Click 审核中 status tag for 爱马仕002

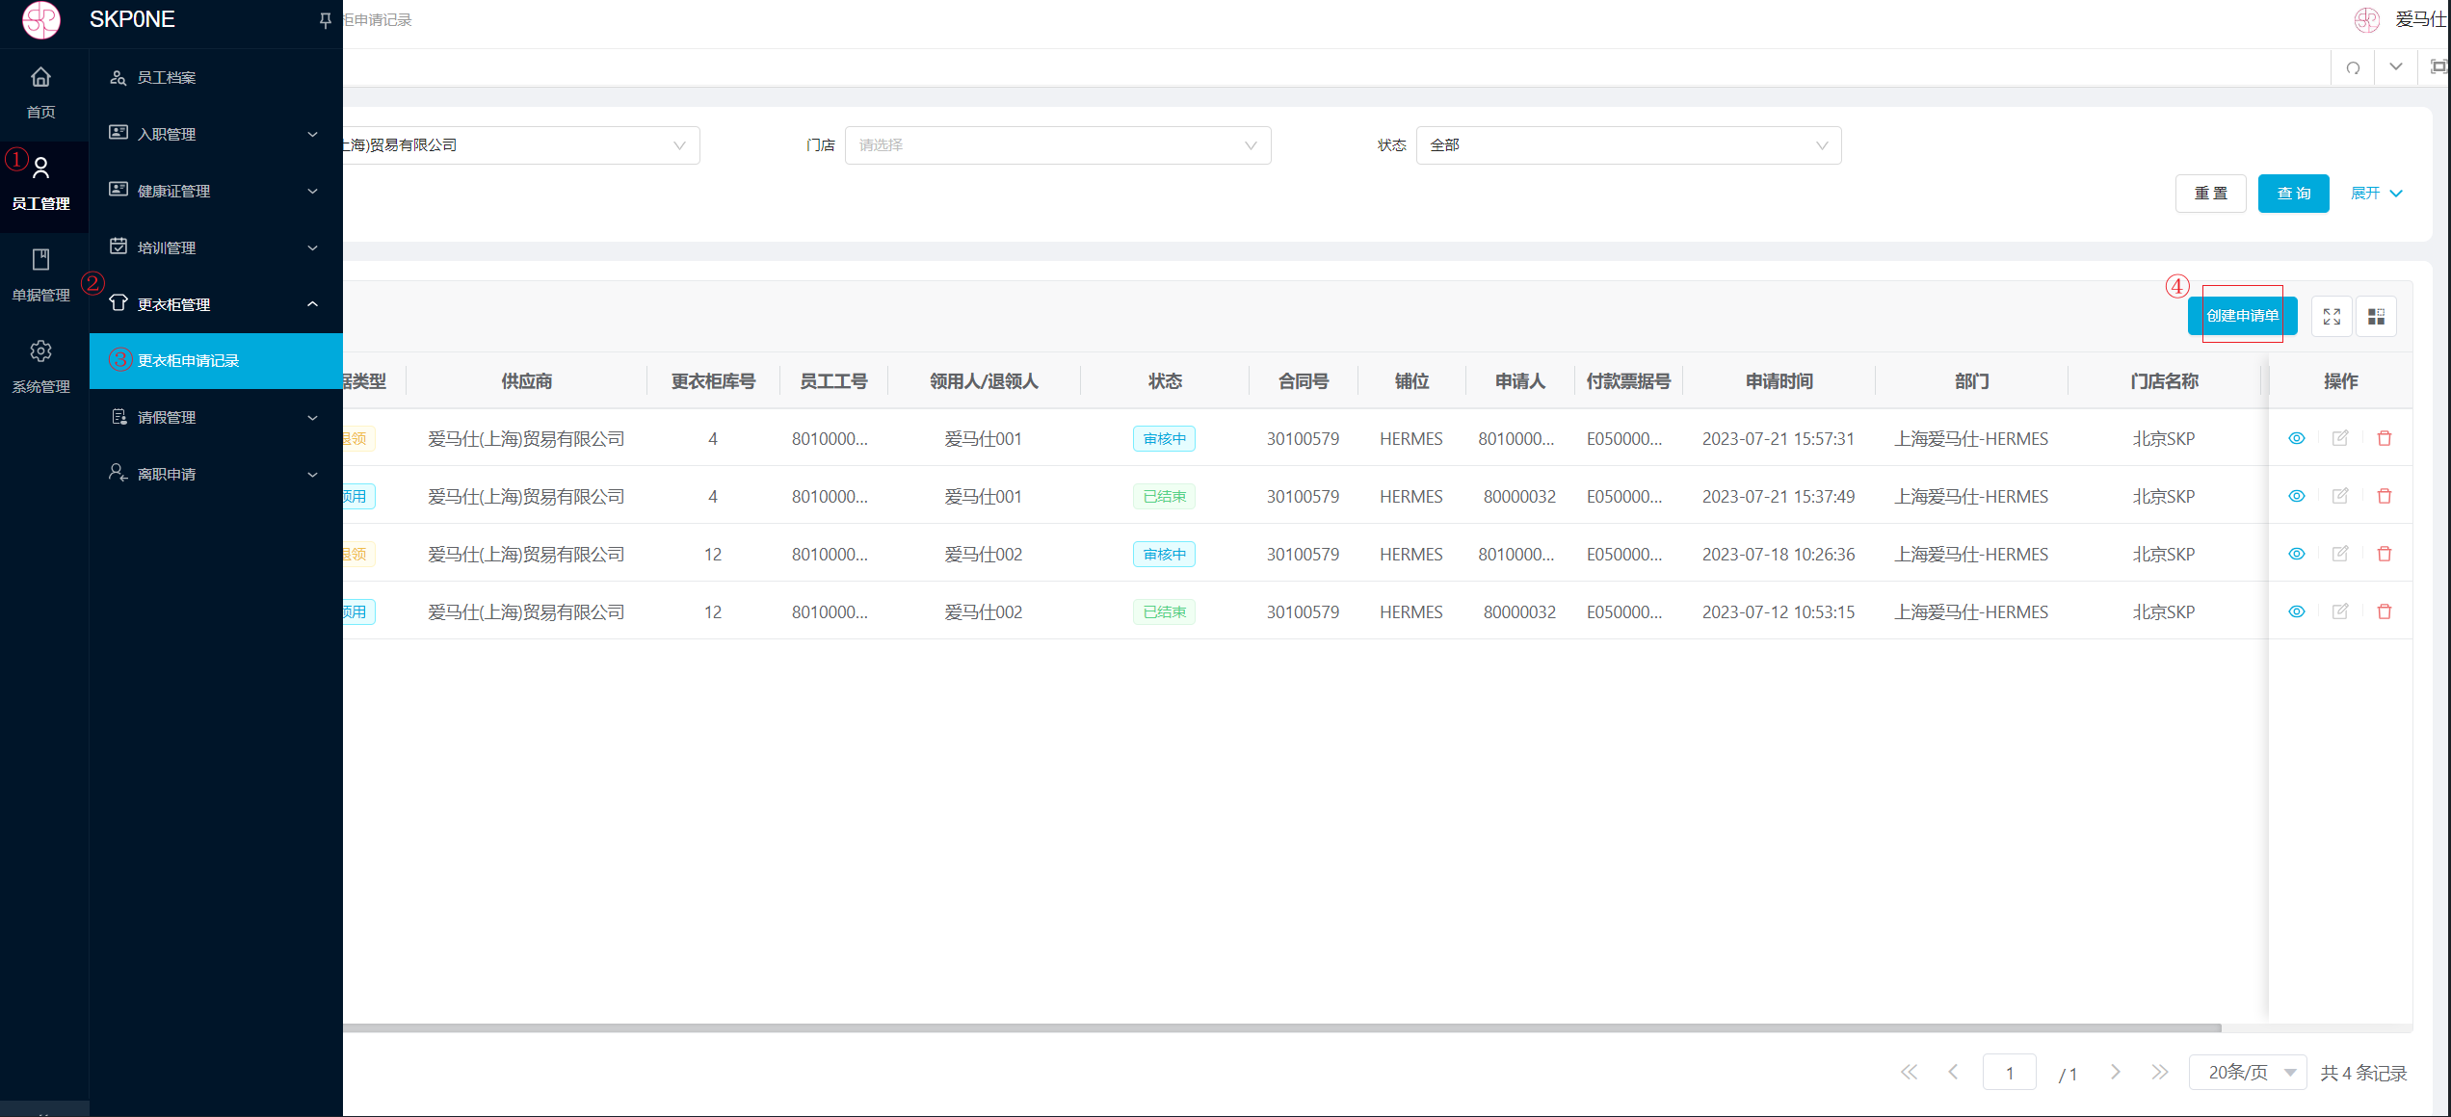pos(1164,555)
